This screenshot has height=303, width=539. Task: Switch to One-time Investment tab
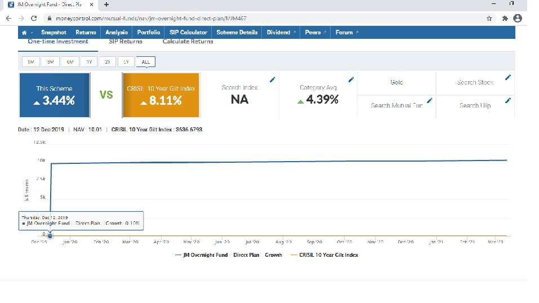coord(58,42)
